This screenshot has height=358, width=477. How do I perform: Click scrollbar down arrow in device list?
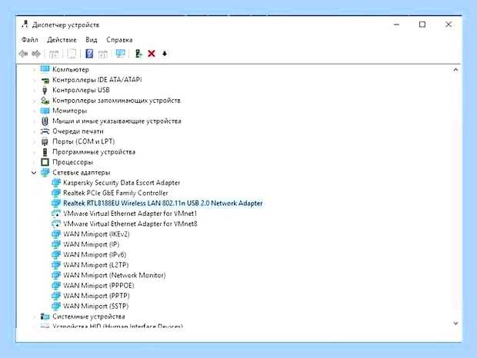(x=455, y=323)
